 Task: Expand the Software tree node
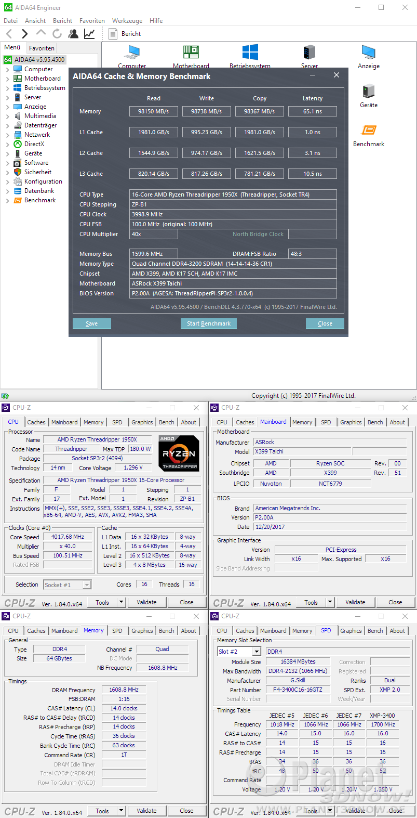7,163
